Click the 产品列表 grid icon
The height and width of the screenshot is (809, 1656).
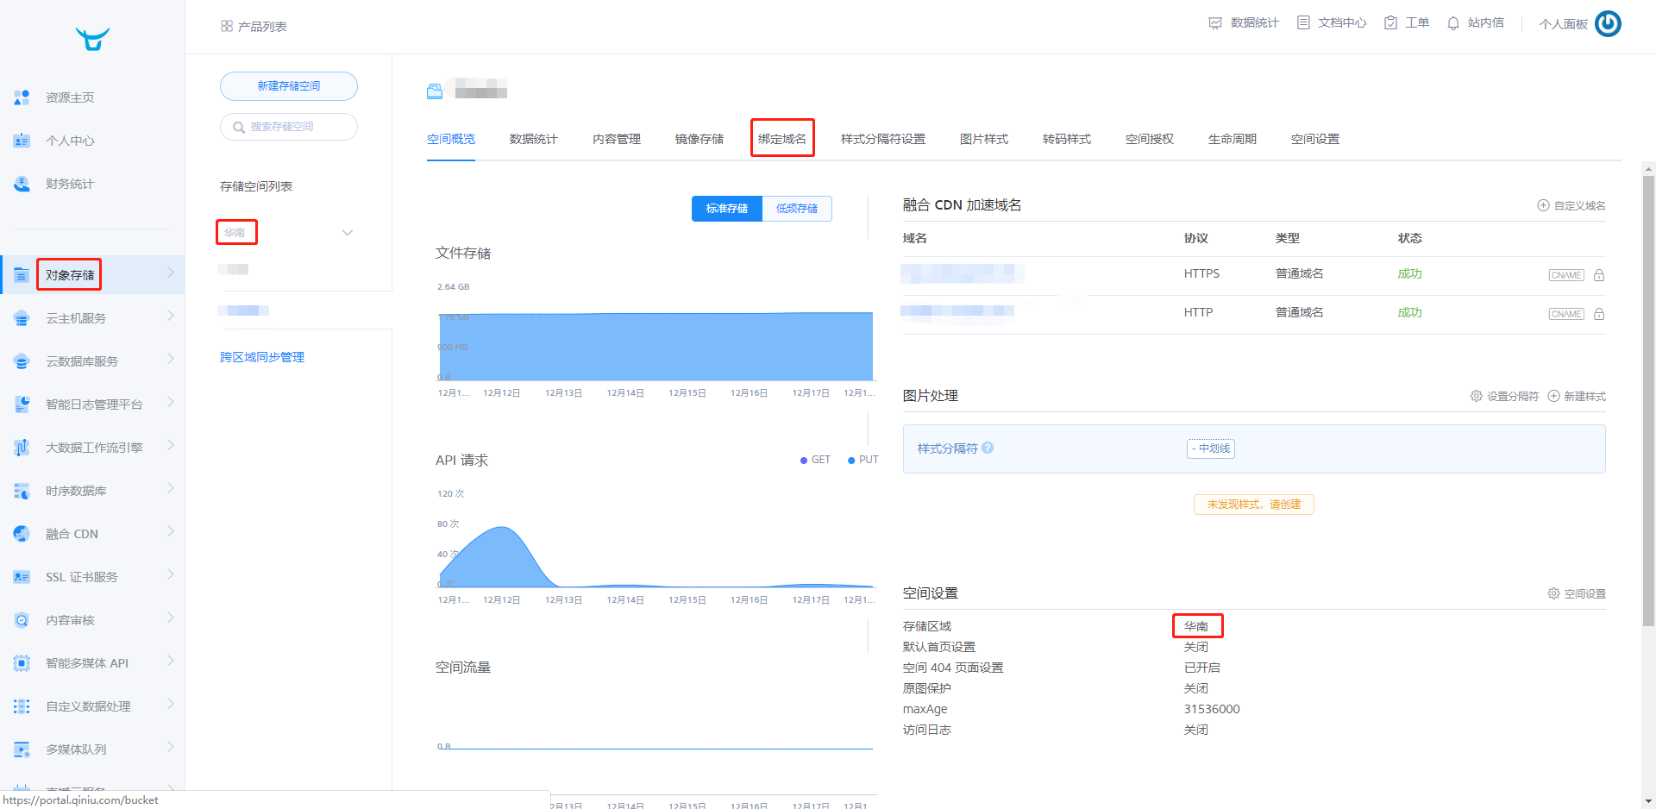[227, 27]
